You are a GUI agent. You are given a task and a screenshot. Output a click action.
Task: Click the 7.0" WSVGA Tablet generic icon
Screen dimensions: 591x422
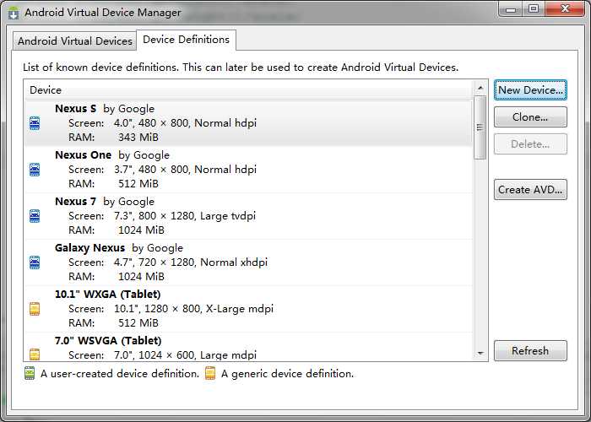pyautogui.click(x=35, y=354)
